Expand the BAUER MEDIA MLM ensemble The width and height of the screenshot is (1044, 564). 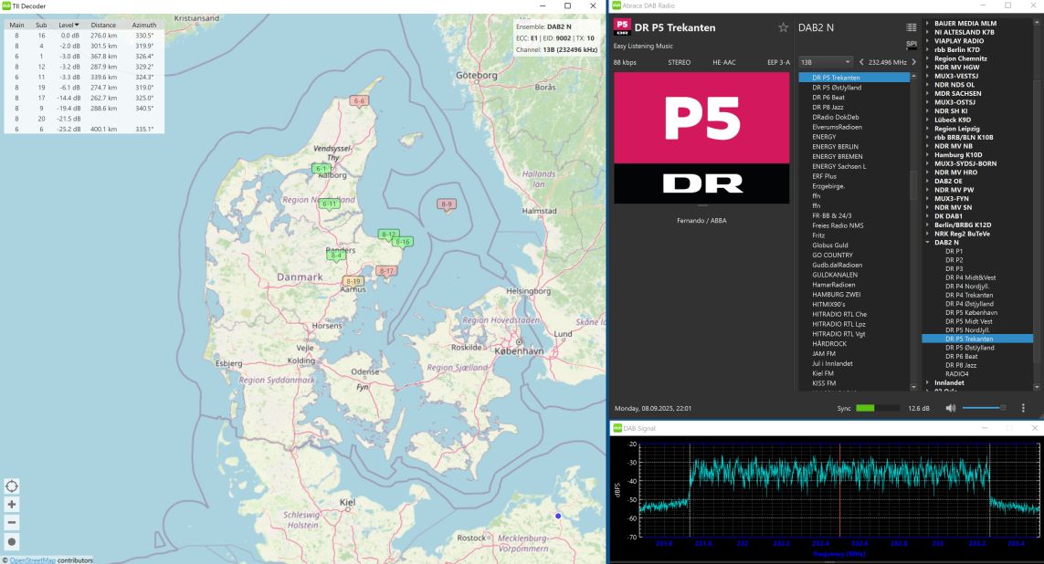[x=927, y=23]
